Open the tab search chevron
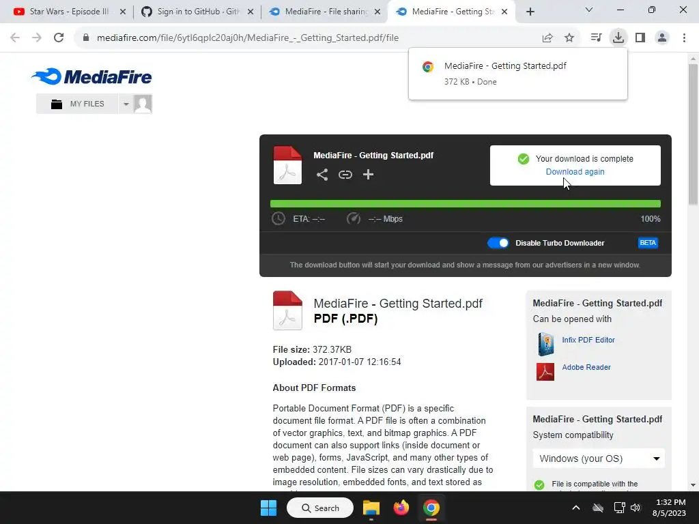699x524 pixels. coord(589,10)
